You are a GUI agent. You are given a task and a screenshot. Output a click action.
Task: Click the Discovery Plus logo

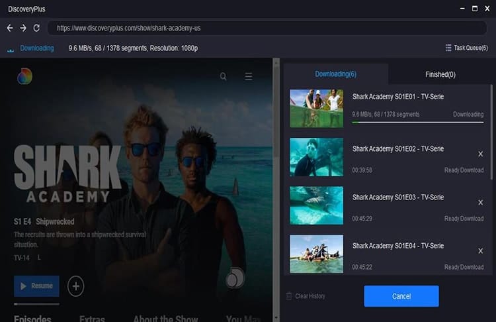(x=24, y=76)
